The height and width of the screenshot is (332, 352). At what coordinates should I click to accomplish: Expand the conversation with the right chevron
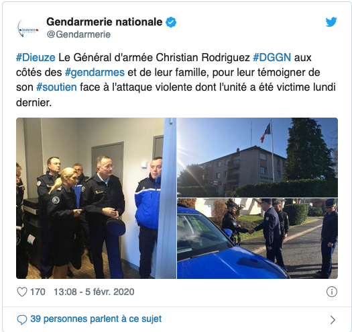[x=333, y=319]
